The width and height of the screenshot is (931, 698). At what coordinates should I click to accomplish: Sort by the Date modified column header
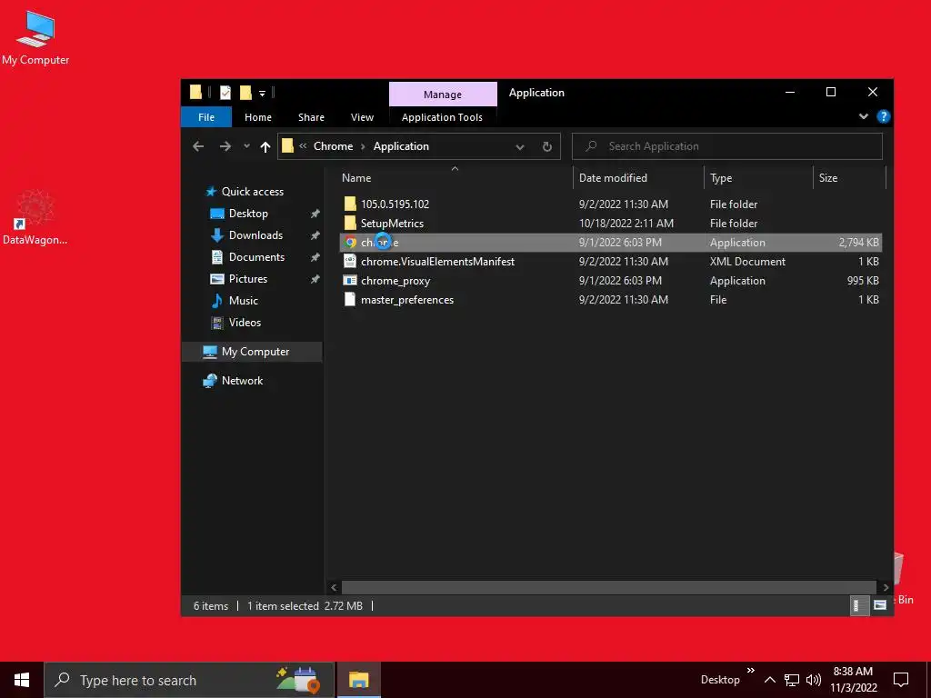613,178
